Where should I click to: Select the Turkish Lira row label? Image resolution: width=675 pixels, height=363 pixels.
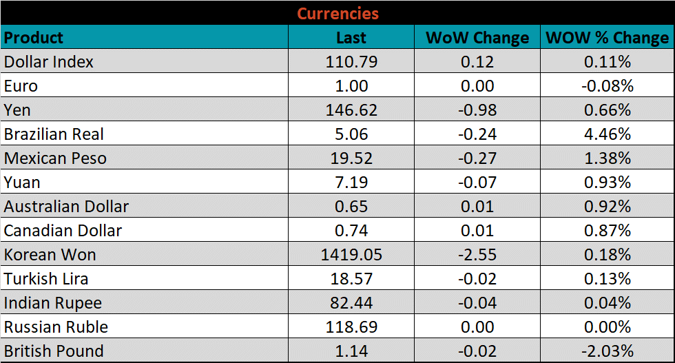point(46,279)
